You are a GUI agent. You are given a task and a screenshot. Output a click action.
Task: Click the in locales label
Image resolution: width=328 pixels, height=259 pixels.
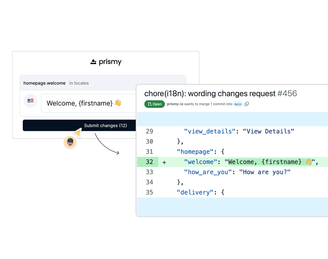click(x=79, y=83)
